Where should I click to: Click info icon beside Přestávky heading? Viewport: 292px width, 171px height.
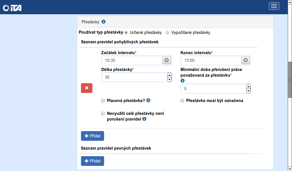click(x=104, y=22)
